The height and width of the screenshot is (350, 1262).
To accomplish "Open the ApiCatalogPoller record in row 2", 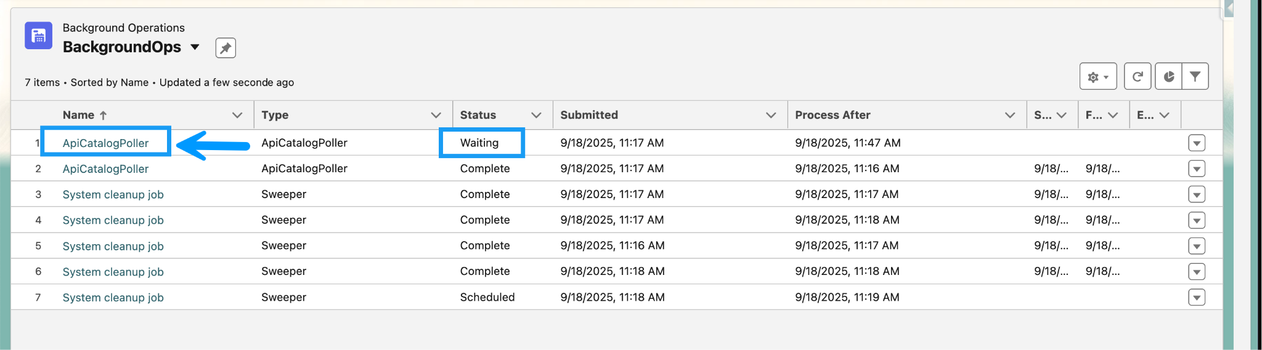I will [105, 169].
